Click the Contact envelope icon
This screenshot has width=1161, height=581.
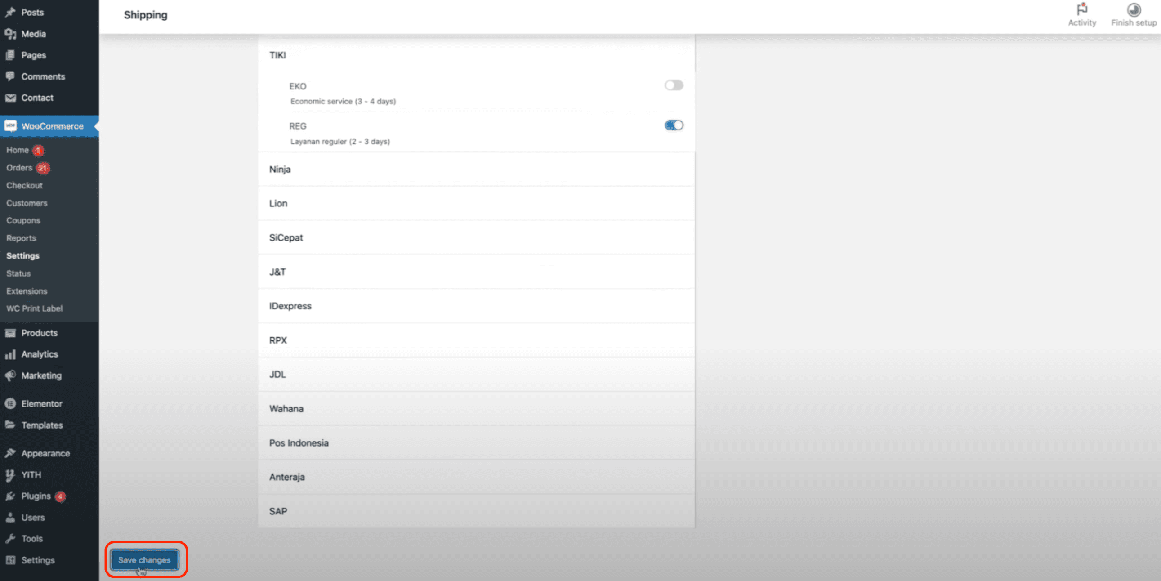[x=10, y=98]
